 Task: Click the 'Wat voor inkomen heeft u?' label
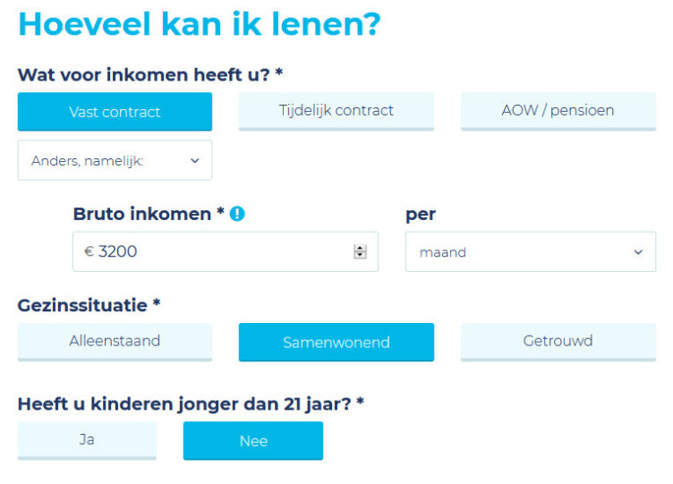[149, 74]
